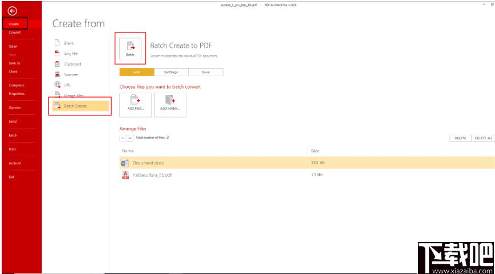Click the Scanner icon
The width and height of the screenshot is (495, 274).
57,74
